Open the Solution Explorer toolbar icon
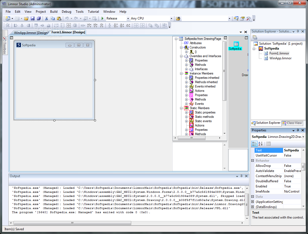The width and height of the screenshot is (308, 234). [x=236, y=18]
